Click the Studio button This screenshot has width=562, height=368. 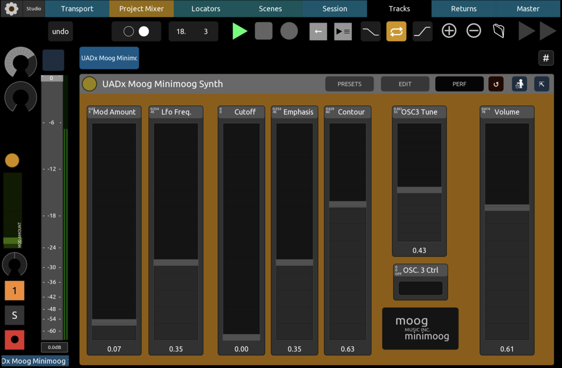tap(34, 8)
